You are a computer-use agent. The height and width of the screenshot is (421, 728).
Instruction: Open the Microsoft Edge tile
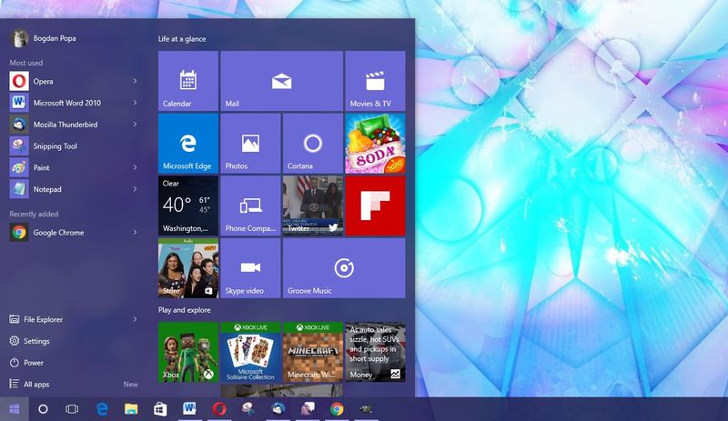pos(188,144)
